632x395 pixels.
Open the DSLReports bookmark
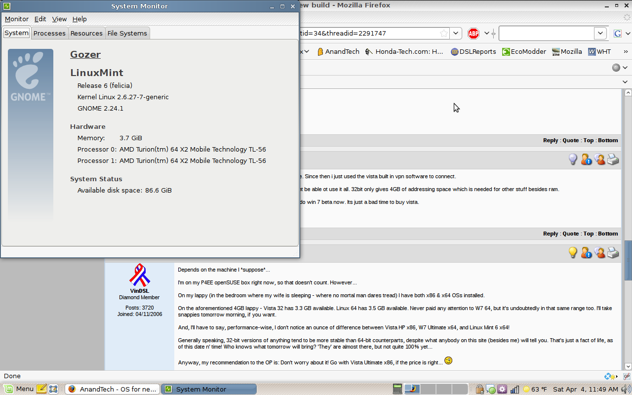[473, 51]
